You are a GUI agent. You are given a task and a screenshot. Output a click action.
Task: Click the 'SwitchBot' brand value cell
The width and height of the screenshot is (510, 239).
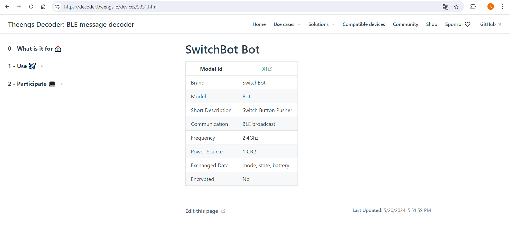tap(267, 82)
